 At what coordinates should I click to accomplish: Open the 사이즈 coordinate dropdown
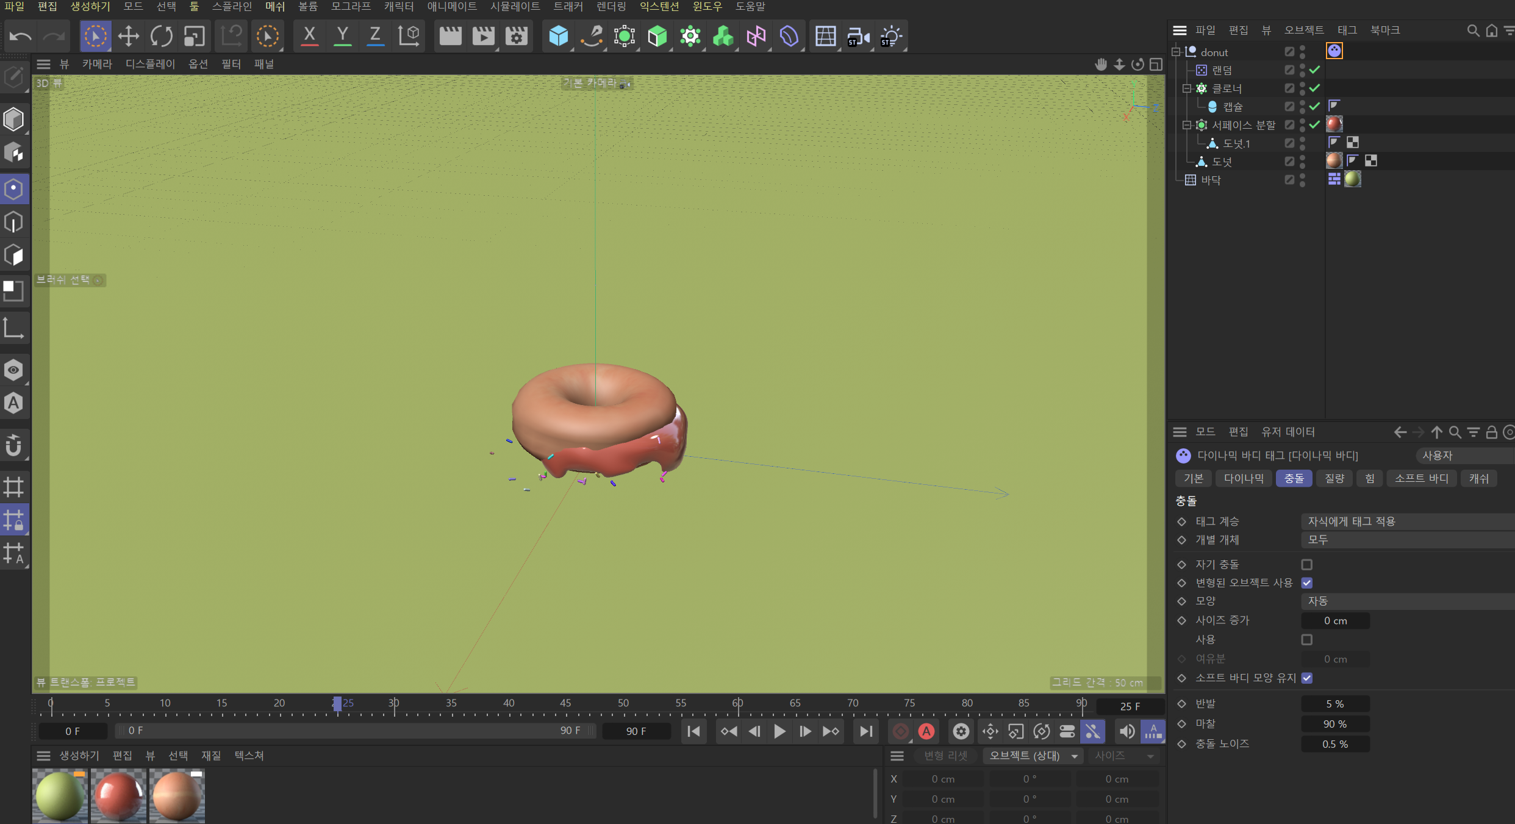(x=1124, y=756)
